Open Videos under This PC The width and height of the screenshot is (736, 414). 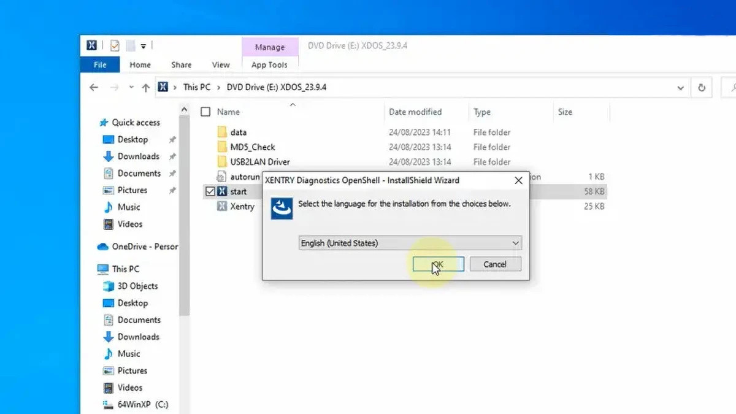(129, 388)
